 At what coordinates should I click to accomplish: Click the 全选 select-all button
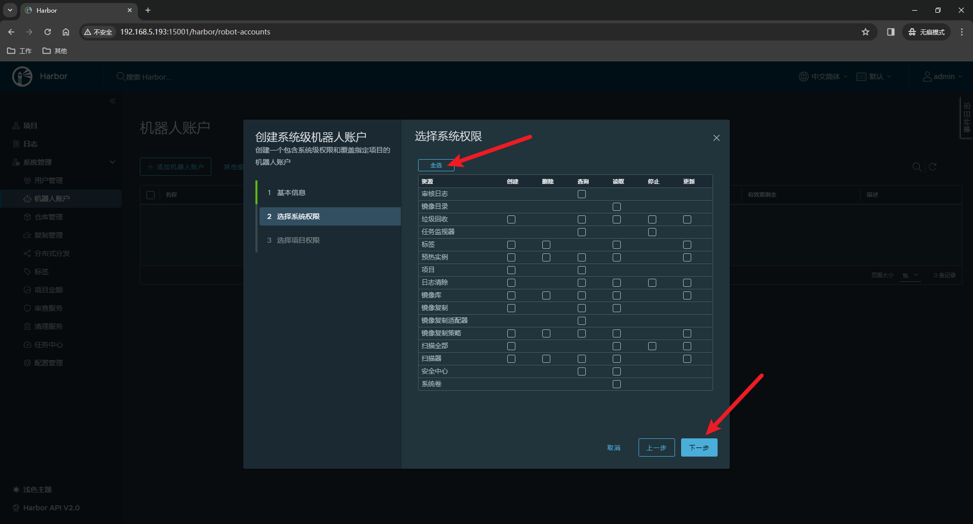tap(436, 165)
